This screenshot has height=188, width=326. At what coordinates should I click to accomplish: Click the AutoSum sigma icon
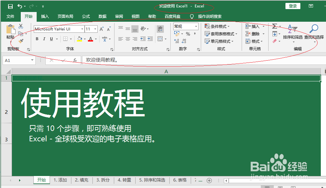coord(275,26)
